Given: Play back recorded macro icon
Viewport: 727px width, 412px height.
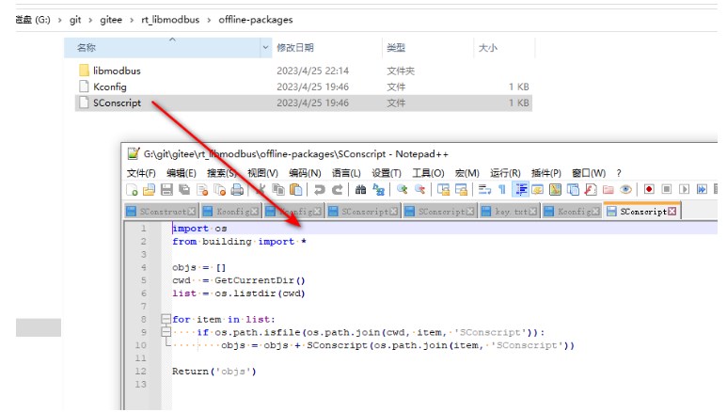Looking at the screenshot, I should point(684,190).
